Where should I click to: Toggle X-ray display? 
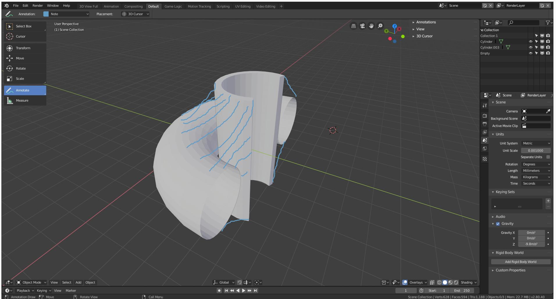click(x=432, y=282)
